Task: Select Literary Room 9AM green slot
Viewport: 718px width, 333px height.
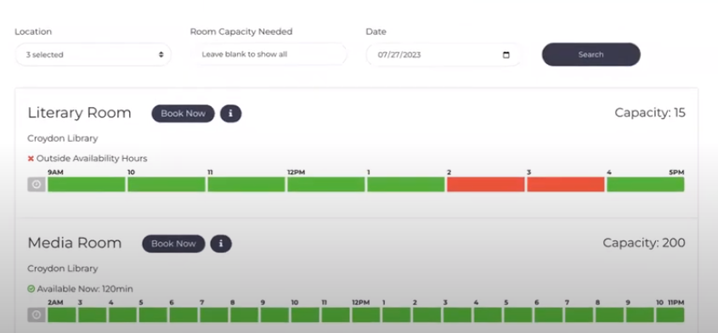Action: (87, 184)
